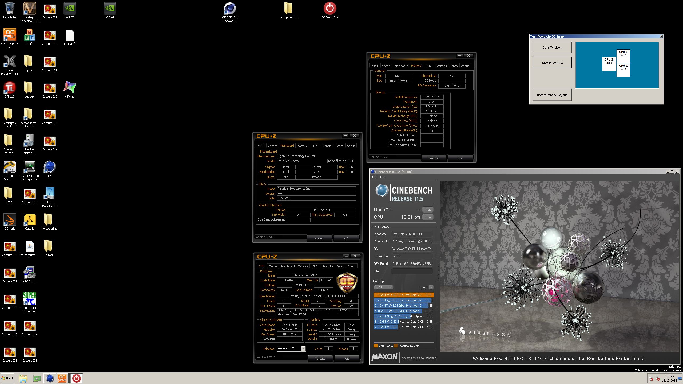Switch to Memory tab in Mainboard CPU-Z window
Image resolution: width=683 pixels, height=384 pixels.
(302, 146)
